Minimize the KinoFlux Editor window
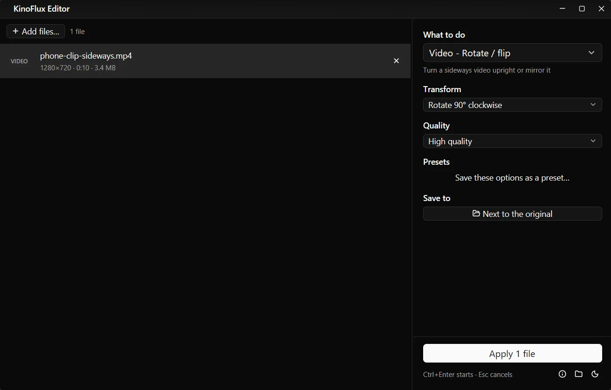This screenshot has height=390, width=611. point(563,9)
